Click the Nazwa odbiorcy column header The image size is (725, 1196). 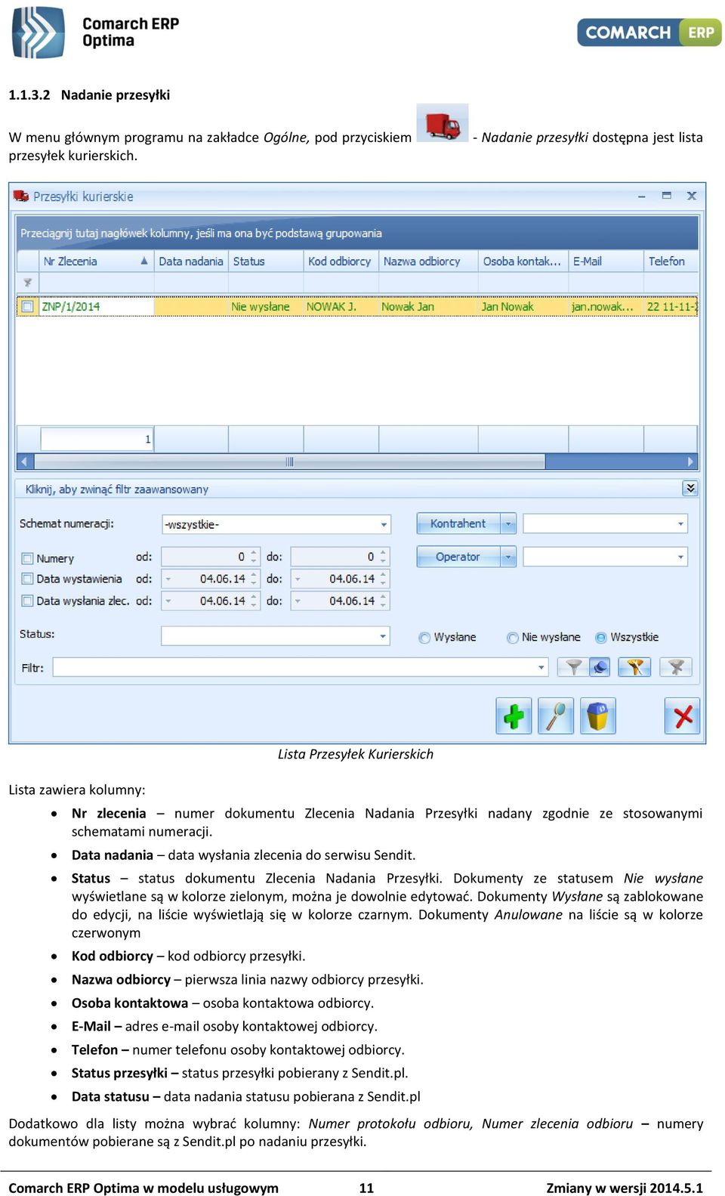point(427,261)
